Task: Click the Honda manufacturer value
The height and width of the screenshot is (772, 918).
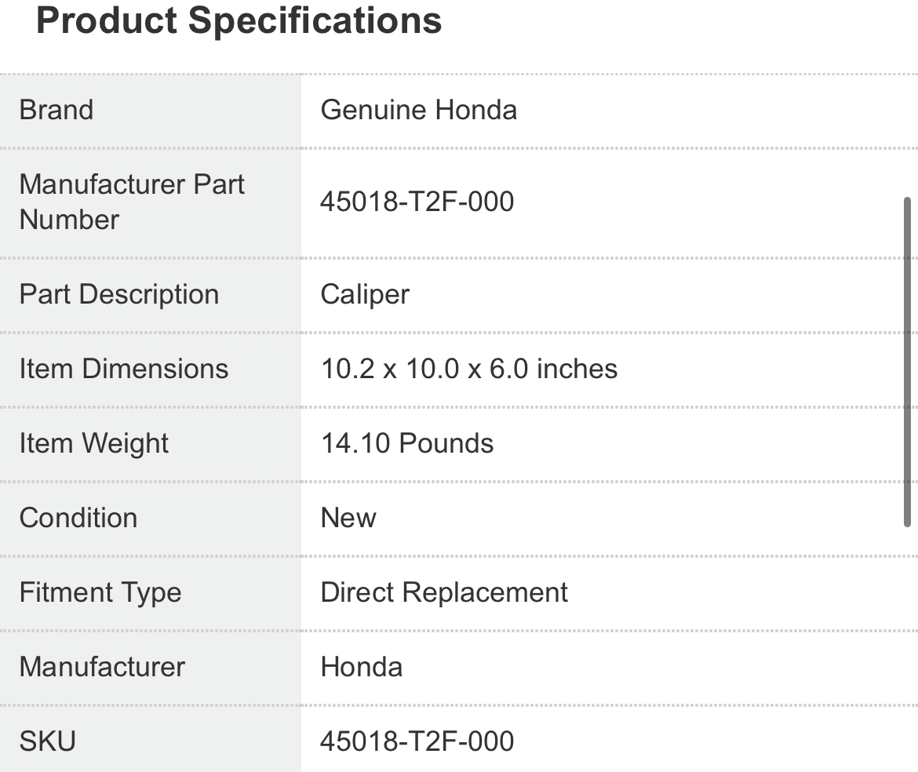Action: pyautogui.click(x=361, y=667)
